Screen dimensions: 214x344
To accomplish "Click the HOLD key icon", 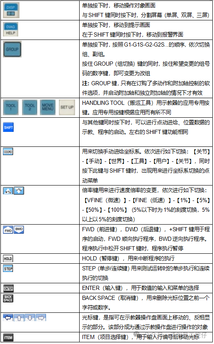I will 8,259.
